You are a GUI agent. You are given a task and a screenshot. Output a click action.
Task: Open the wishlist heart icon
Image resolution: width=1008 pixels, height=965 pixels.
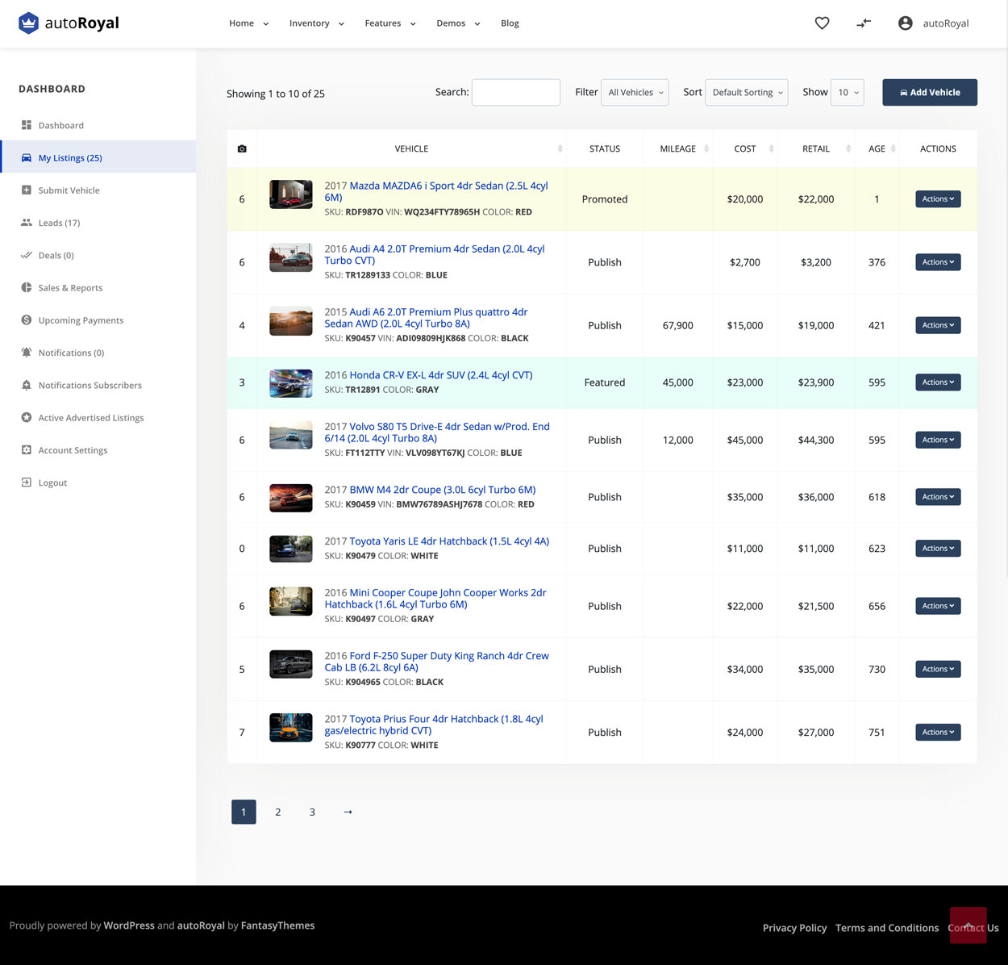[822, 23]
